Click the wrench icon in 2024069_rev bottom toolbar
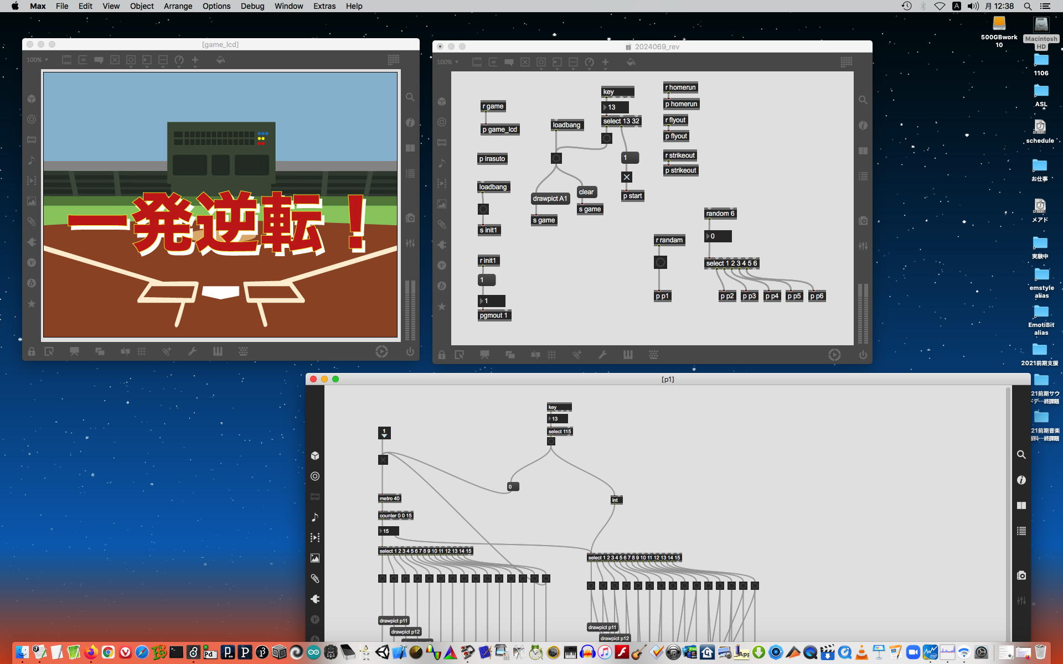This screenshot has height=664, width=1063. tap(602, 355)
